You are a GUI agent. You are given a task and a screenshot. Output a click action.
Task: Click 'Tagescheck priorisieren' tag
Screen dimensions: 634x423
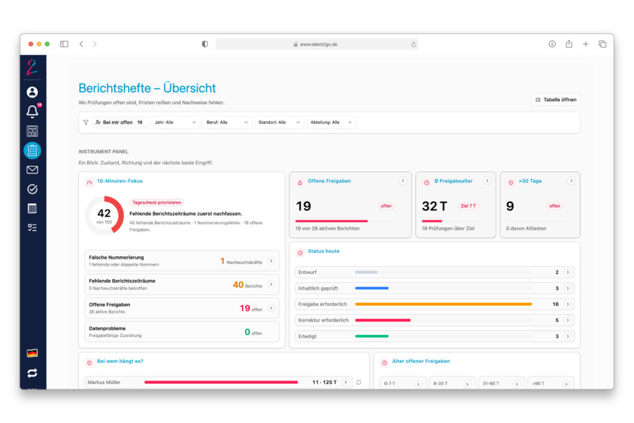pos(157,202)
